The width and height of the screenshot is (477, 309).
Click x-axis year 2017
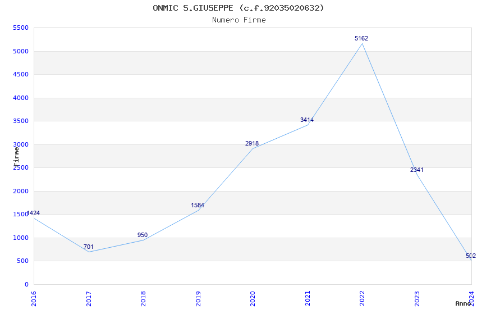(x=89, y=299)
